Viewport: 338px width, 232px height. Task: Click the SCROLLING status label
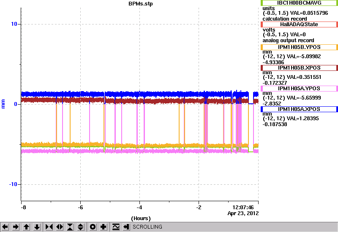(147, 227)
